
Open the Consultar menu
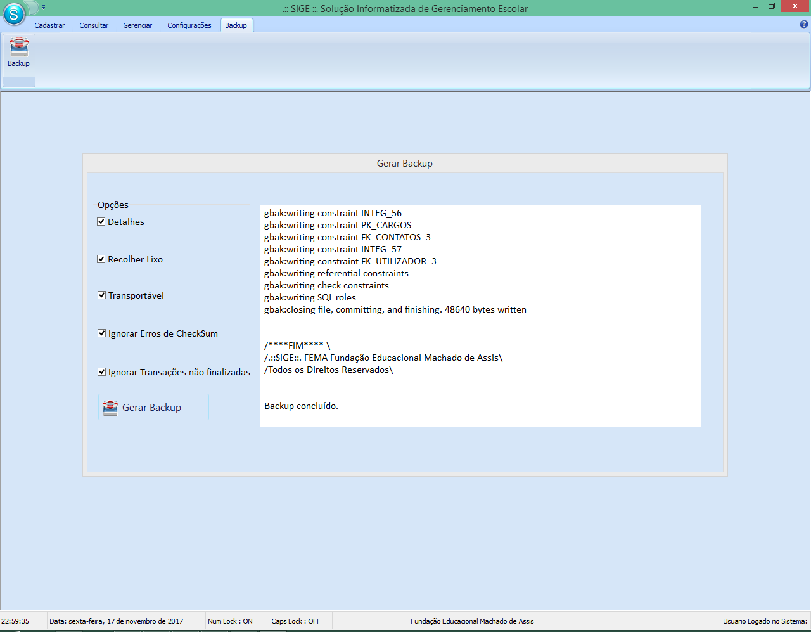point(94,25)
